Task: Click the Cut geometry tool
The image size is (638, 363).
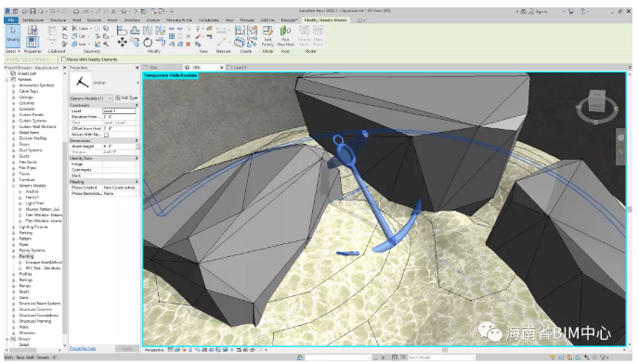Action: (79, 36)
